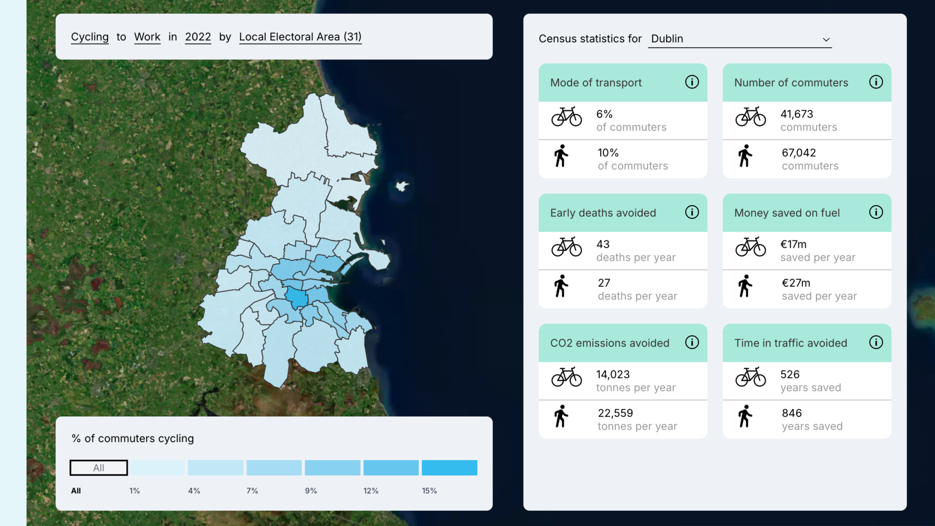Viewport: 935px width, 526px height.
Task: Click the 'CO2 emissions avoided' heading
Action: pos(610,343)
